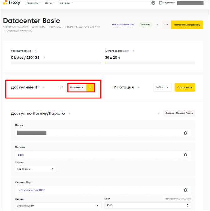Click the 30 д 20 ч remaining text
This screenshot has height=211, width=210.
(x=113, y=58)
